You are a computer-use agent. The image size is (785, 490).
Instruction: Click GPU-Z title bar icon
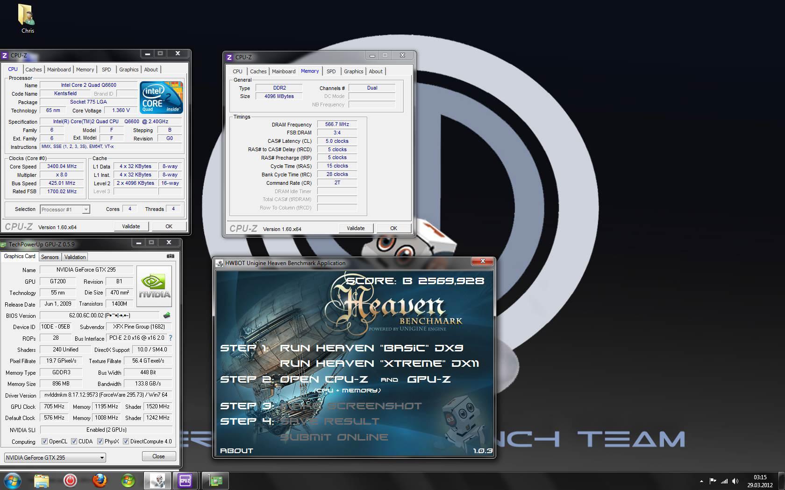click(x=4, y=244)
